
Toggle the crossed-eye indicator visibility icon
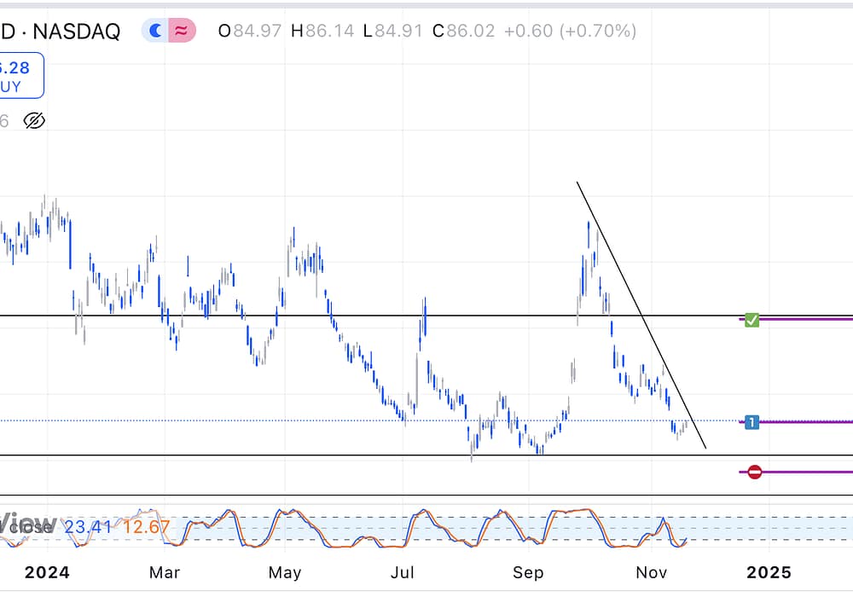tap(34, 120)
